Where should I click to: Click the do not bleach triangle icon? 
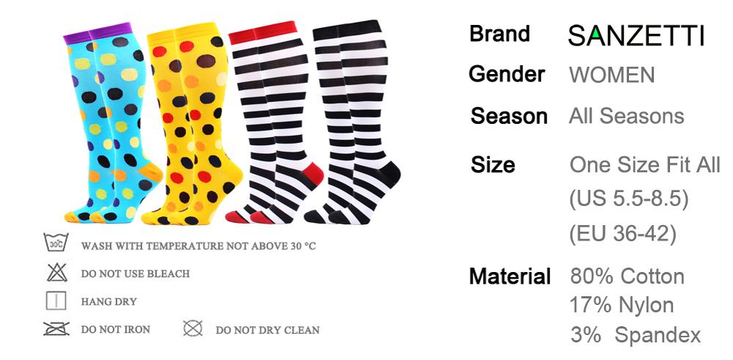tap(57, 272)
